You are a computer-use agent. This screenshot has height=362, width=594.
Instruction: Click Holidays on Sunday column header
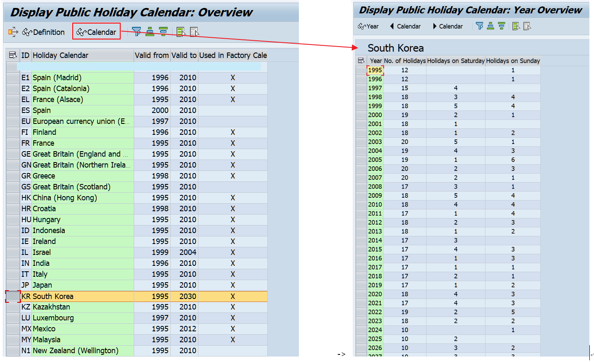pyautogui.click(x=513, y=60)
